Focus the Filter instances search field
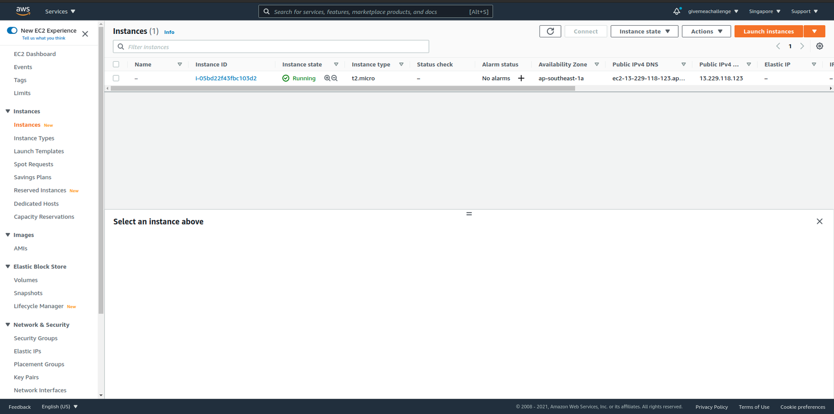Image resolution: width=834 pixels, height=414 pixels. click(271, 46)
